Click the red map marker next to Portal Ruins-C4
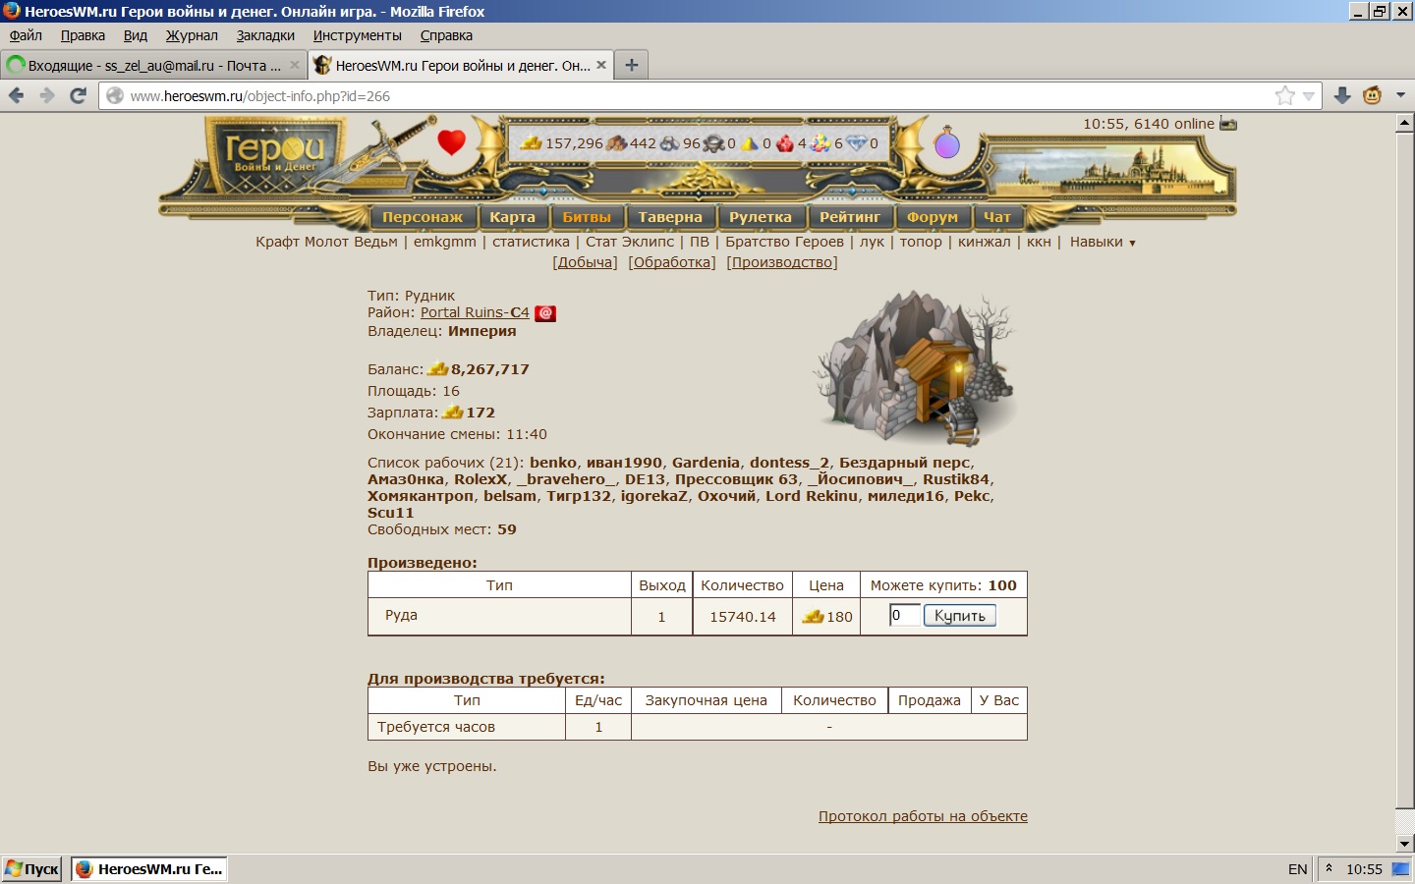Image resolution: width=1415 pixels, height=884 pixels. tap(545, 313)
